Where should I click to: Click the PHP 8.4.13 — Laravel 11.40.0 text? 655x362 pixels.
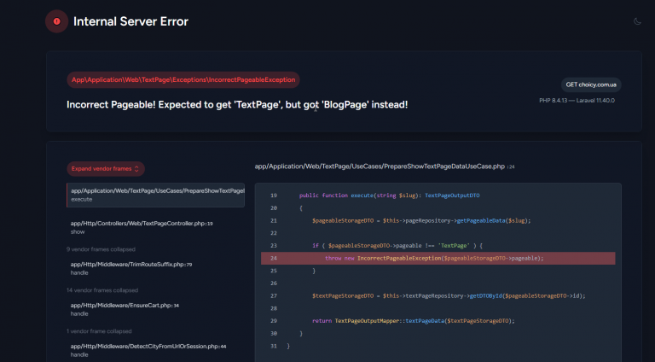coord(577,101)
